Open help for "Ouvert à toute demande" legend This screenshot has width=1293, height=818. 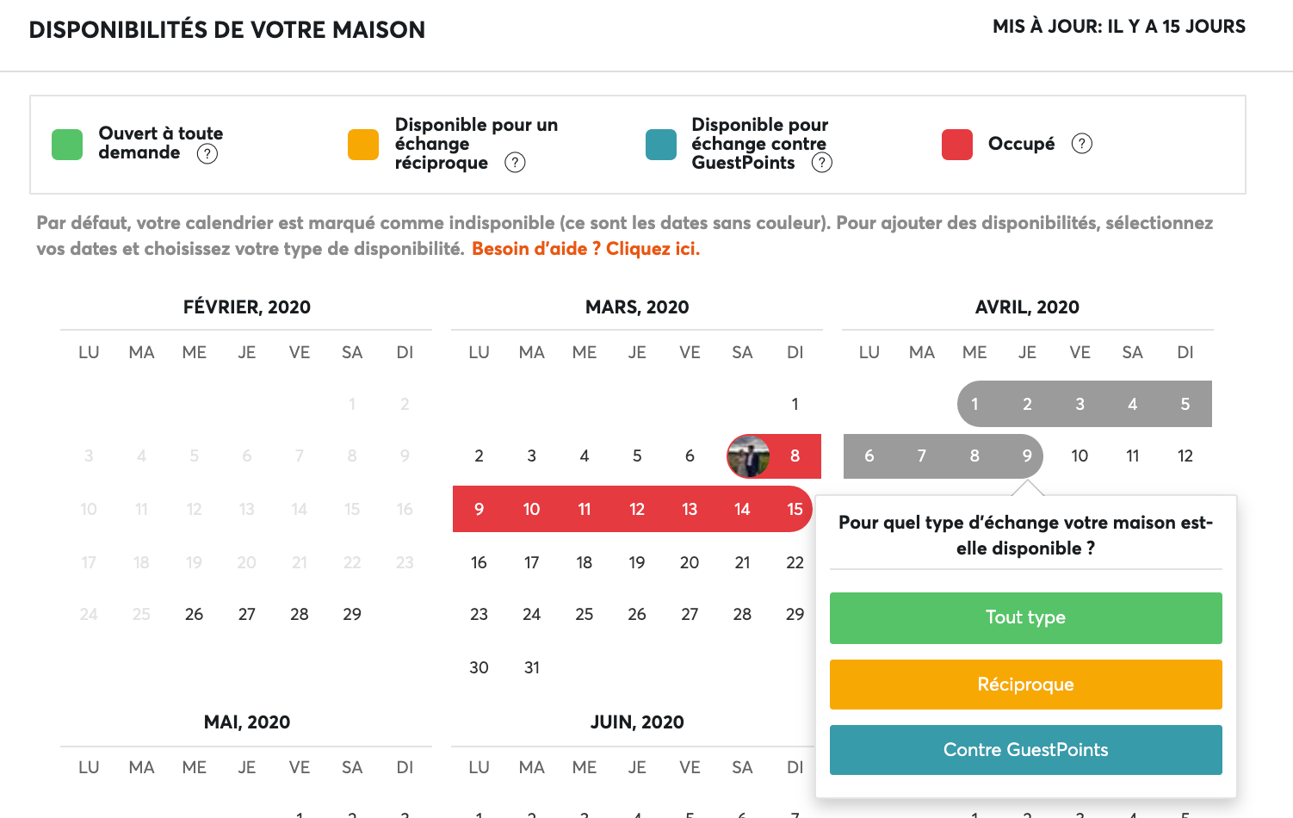click(207, 153)
